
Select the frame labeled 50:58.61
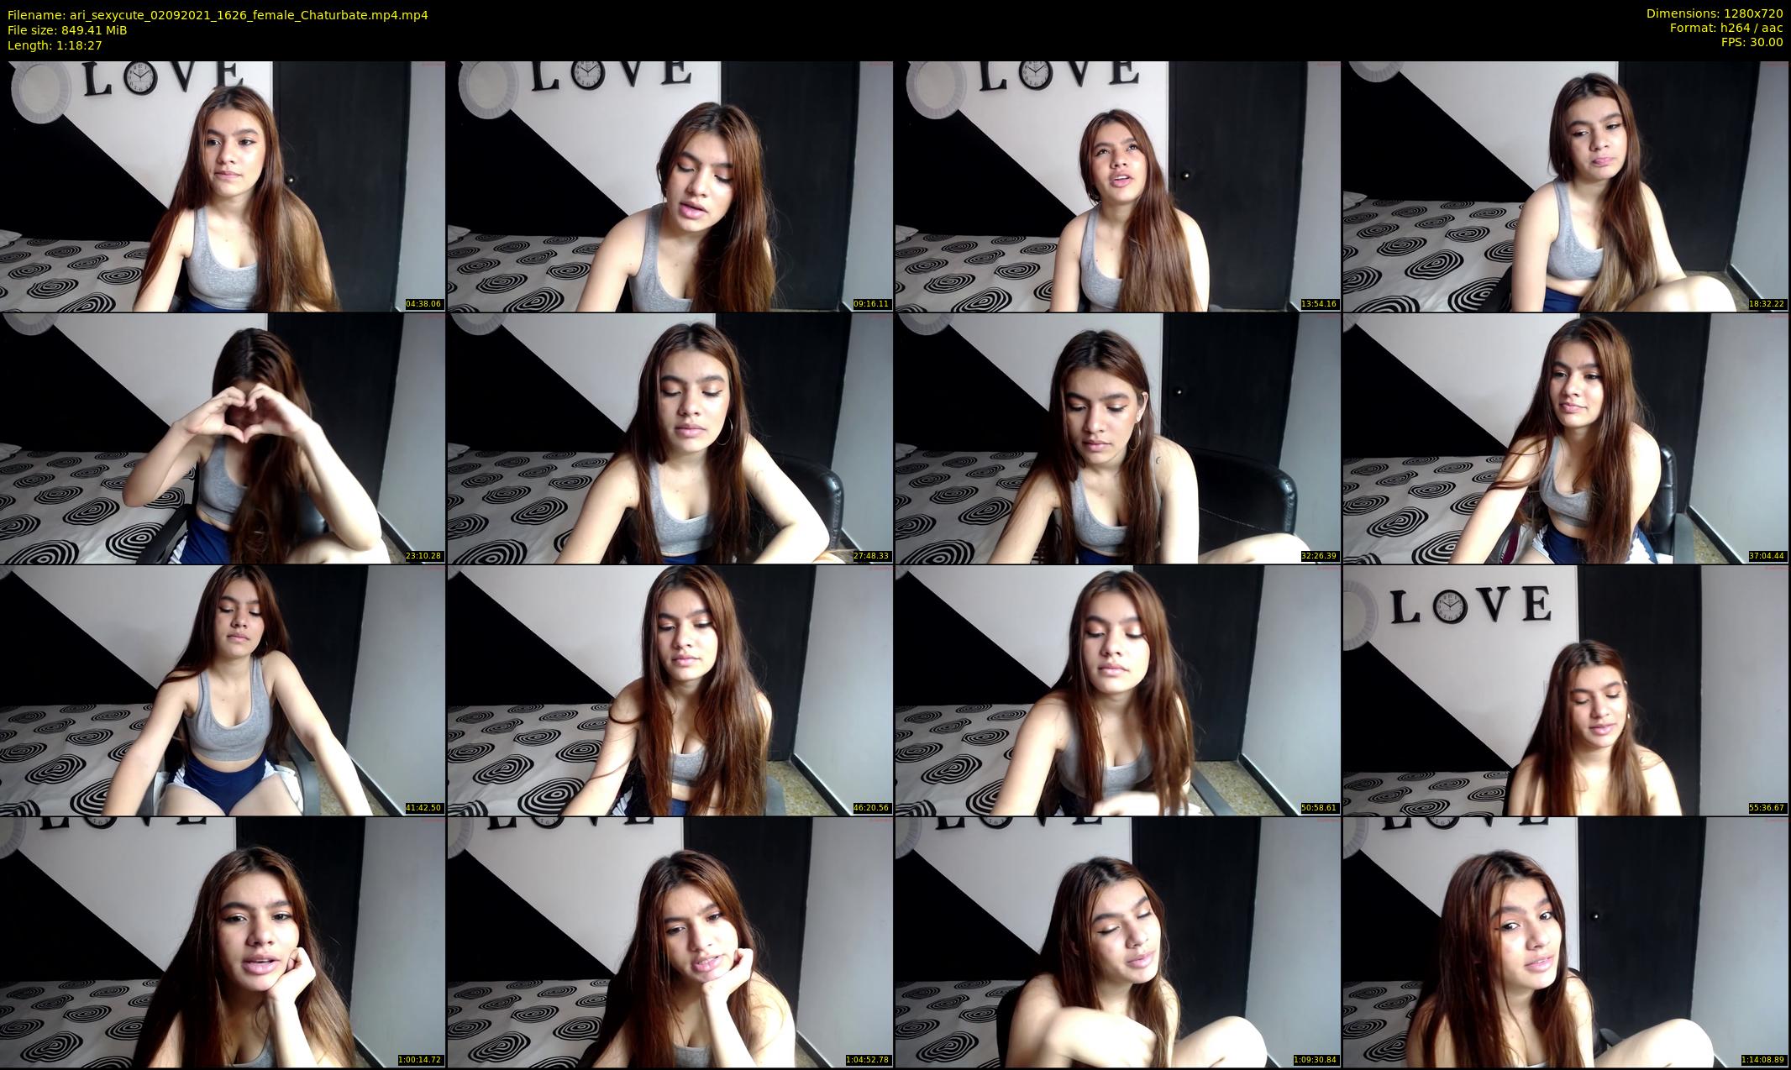pyautogui.click(x=1117, y=690)
